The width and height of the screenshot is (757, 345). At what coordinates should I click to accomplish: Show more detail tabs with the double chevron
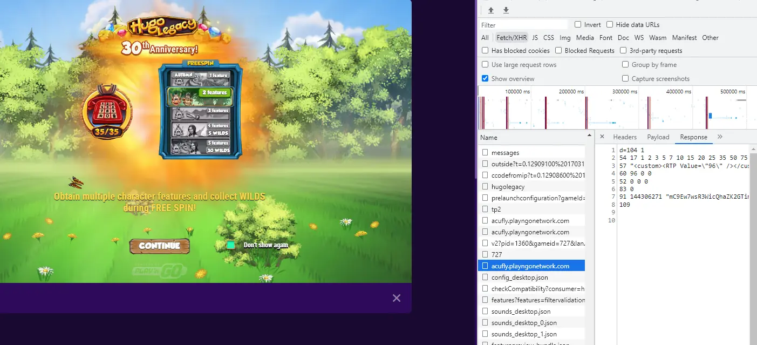coord(720,137)
